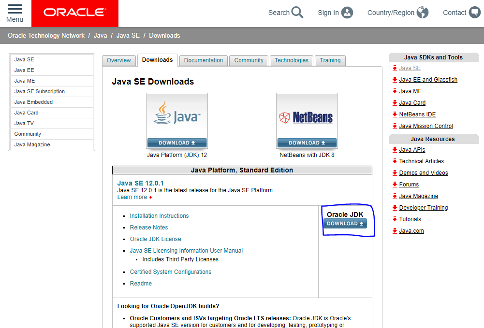Click the Java SE breadcrumb link
This screenshot has height=328, width=484.
pyautogui.click(x=128, y=35)
